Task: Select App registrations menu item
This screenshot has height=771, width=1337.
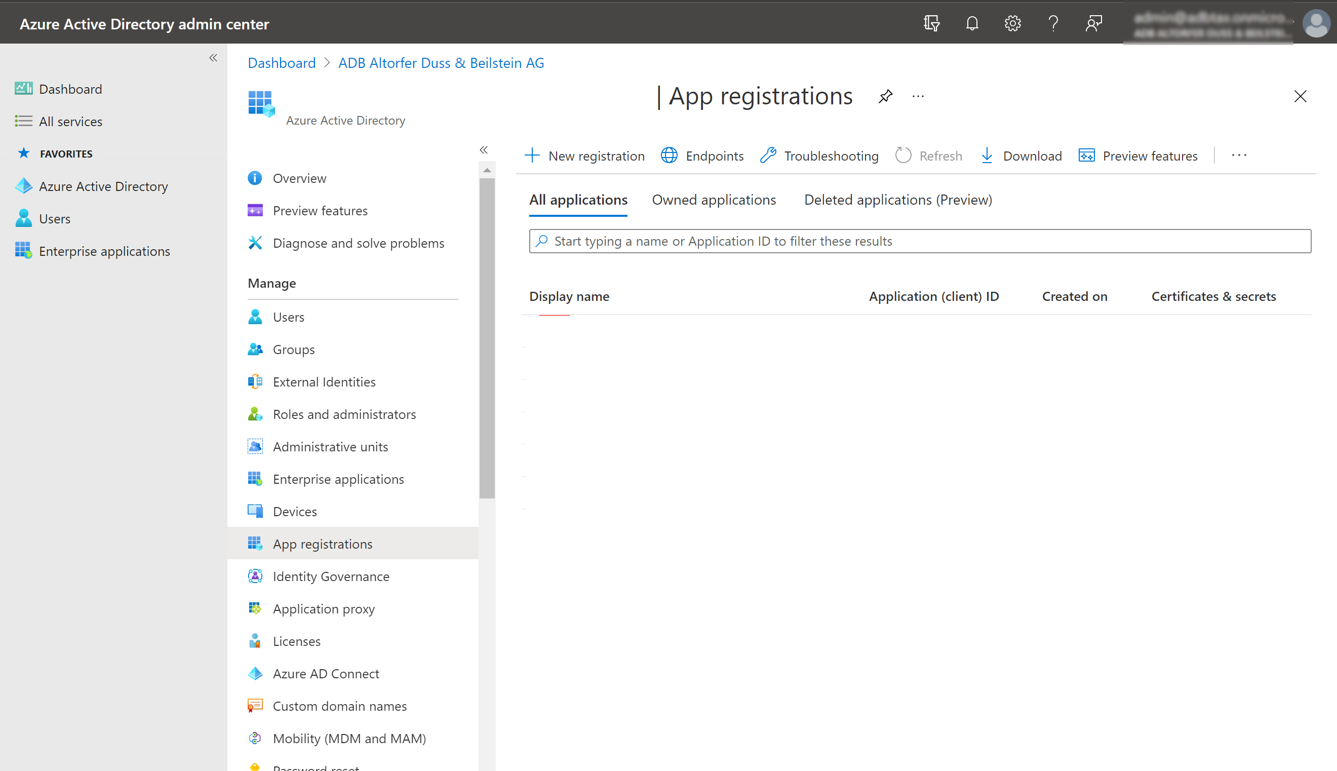Action: pyautogui.click(x=352, y=544)
